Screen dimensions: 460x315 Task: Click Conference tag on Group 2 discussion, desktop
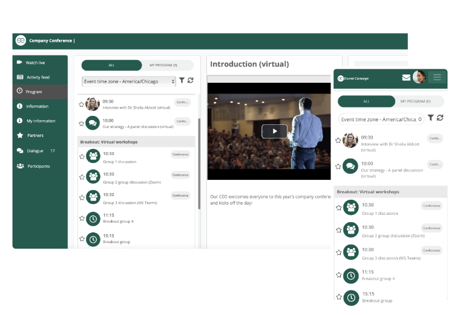(x=180, y=175)
